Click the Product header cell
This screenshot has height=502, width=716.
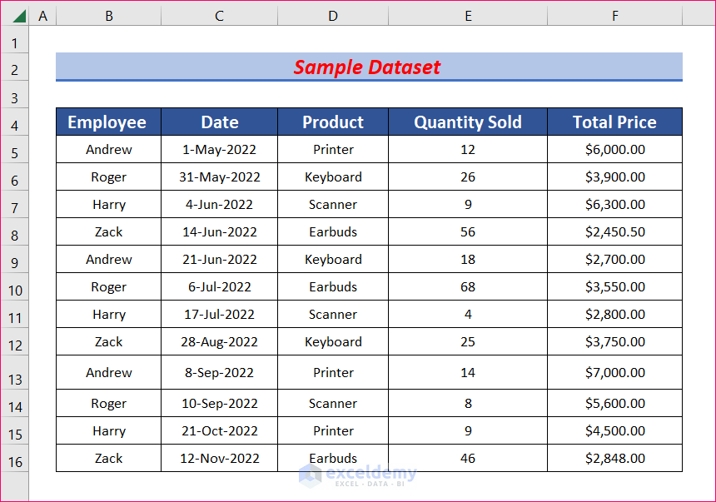(333, 122)
